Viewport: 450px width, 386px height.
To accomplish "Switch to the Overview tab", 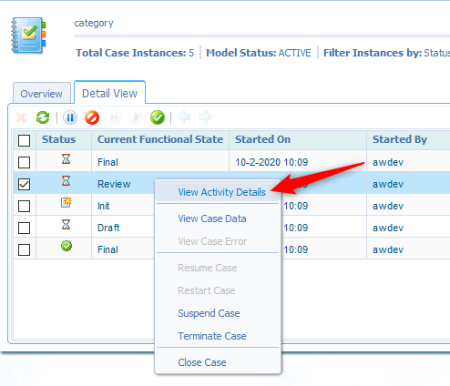I will tap(42, 94).
